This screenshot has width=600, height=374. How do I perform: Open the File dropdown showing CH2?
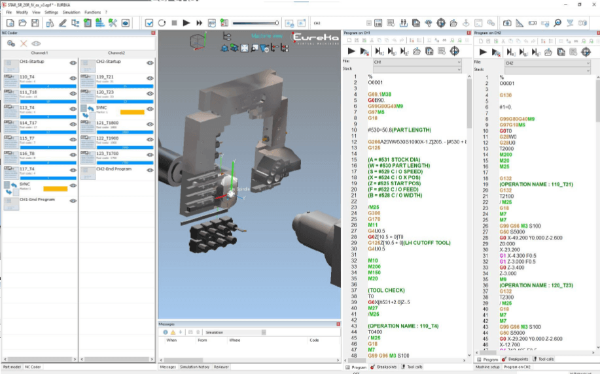coord(548,63)
